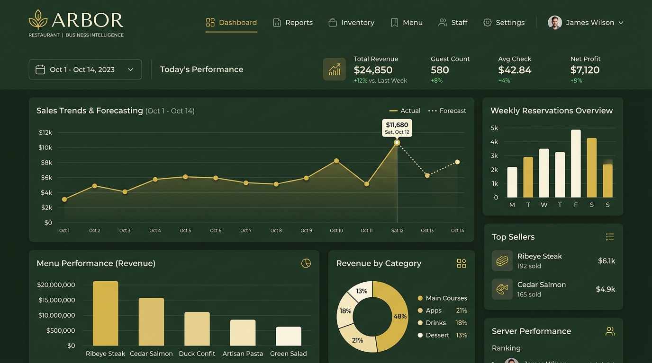This screenshot has height=363, width=652.
Task: Toggle the Actual series legend
Action: point(405,111)
